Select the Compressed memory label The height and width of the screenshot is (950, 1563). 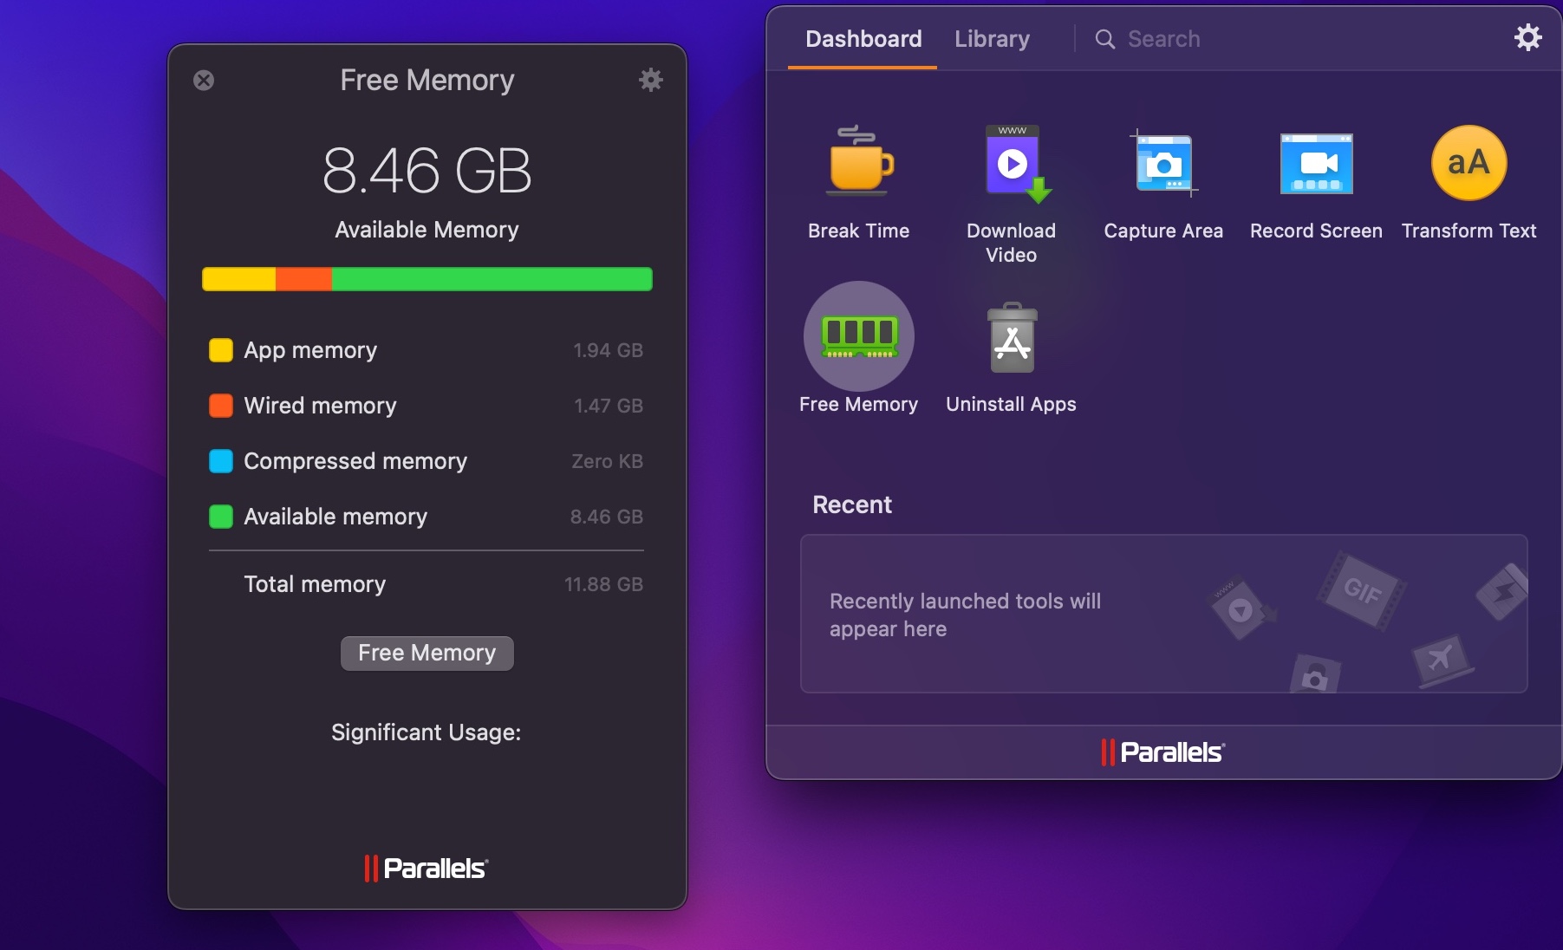(355, 461)
